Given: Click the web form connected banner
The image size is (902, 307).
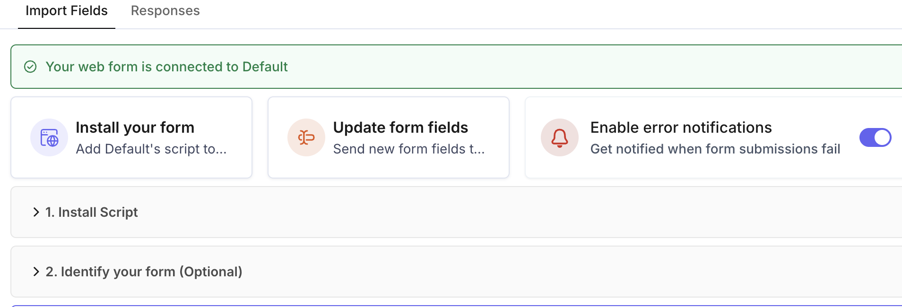Looking at the screenshot, I should pyautogui.click(x=456, y=67).
